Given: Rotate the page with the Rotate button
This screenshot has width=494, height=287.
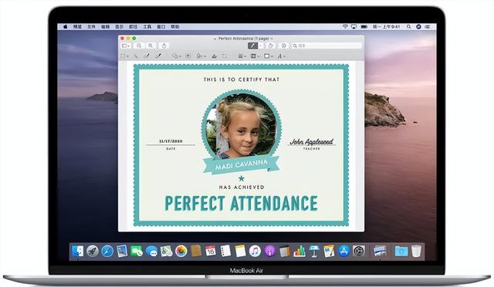Looking at the screenshot, I should (x=270, y=46).
